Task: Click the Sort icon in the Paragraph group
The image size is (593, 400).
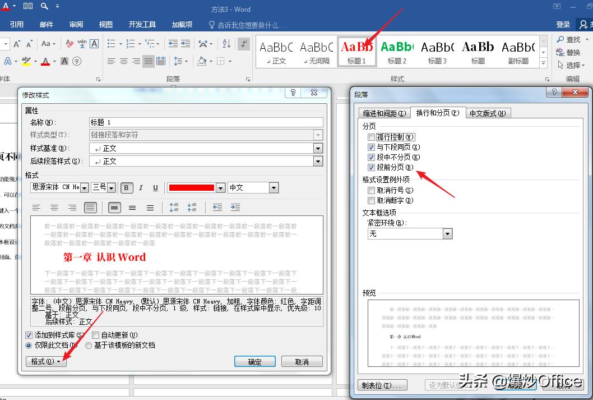Action: [226, 44]
